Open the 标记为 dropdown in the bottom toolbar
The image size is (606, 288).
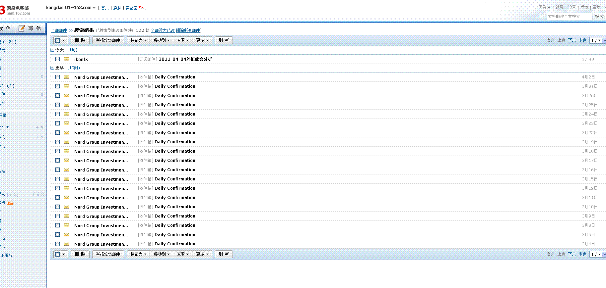tap(138, 254)
